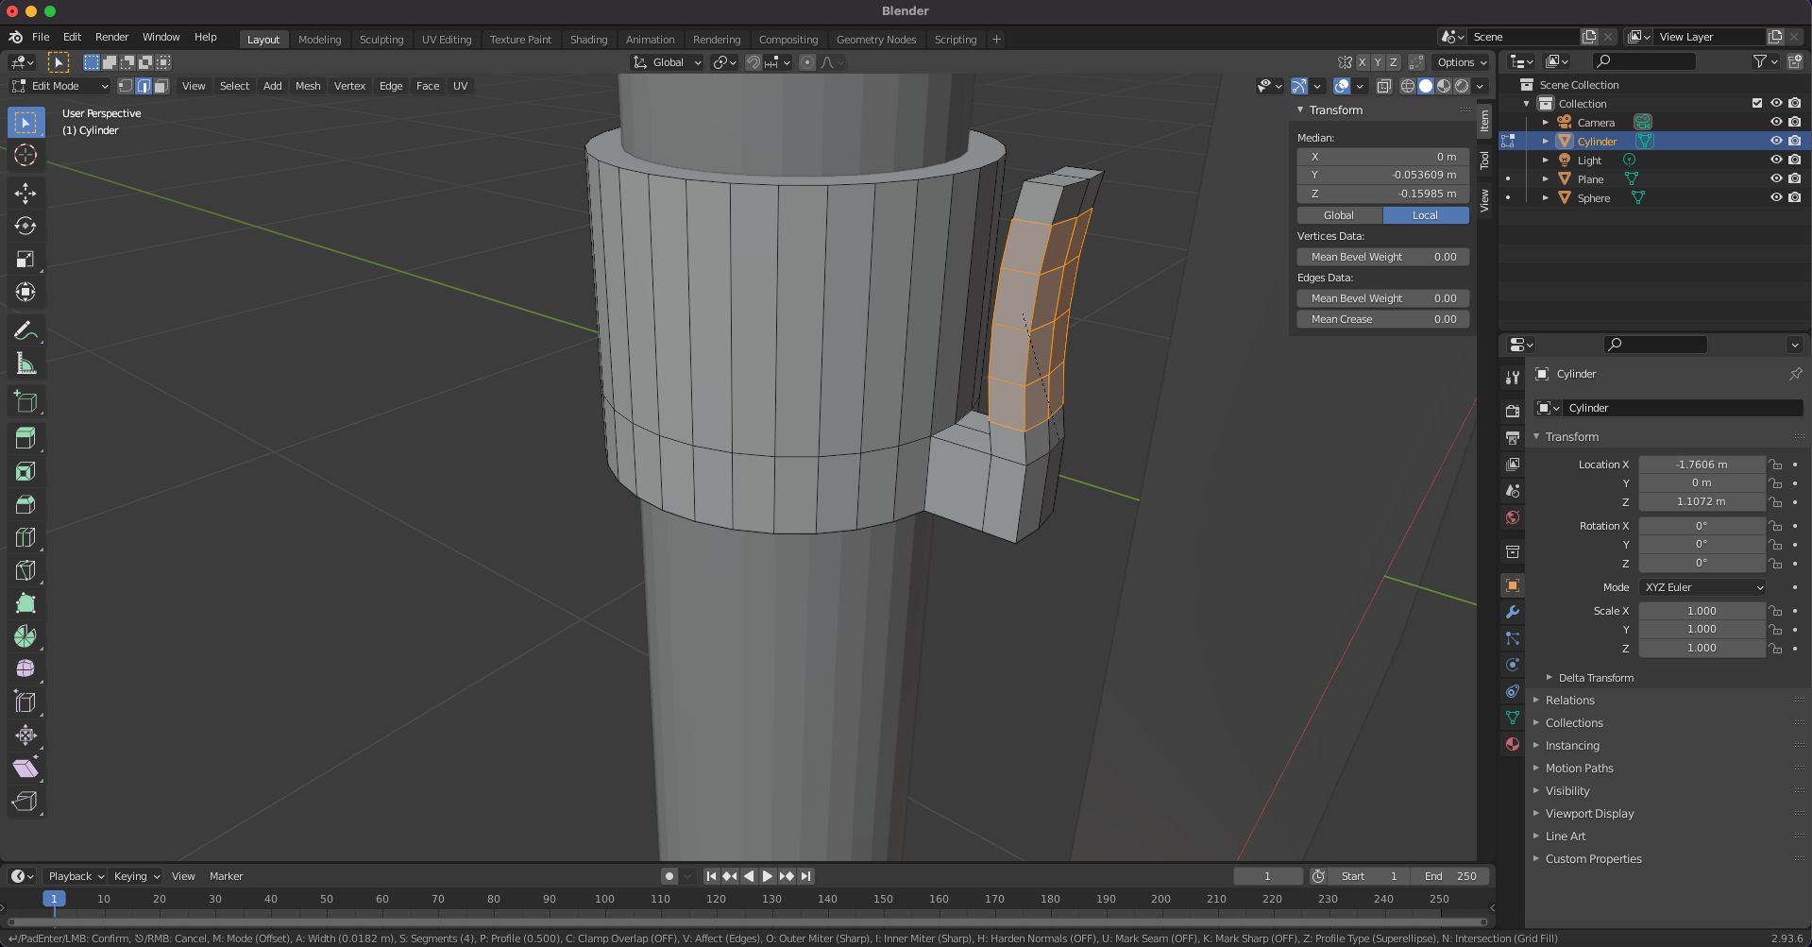Open rotation Mode XYZ Euler dropdown
The width and height of the screenshot is (1812, 947).
point(1702,587)
